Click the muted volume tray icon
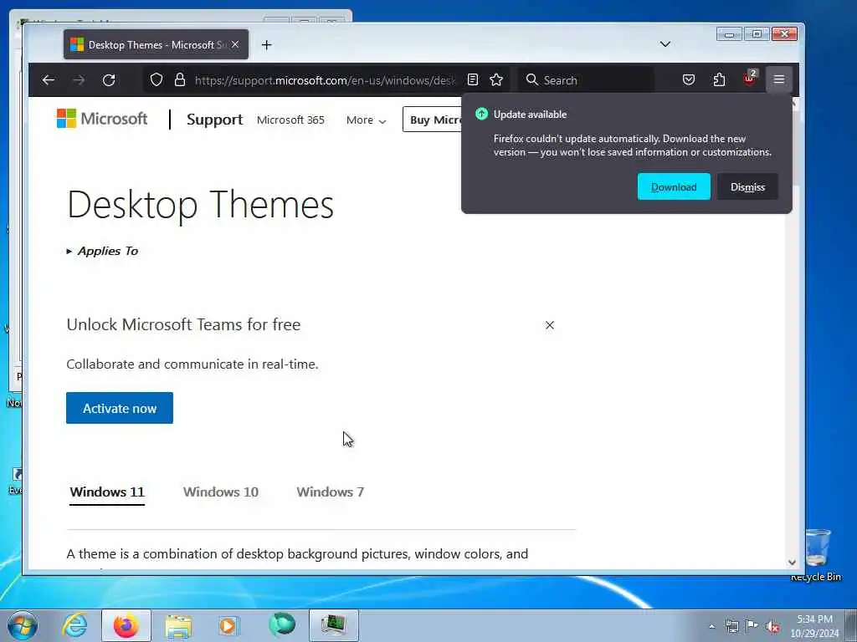 pos(772,626)
